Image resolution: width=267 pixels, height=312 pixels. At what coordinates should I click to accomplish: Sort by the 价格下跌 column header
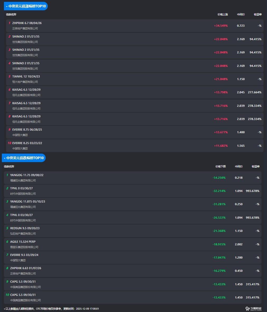point(221,167)
